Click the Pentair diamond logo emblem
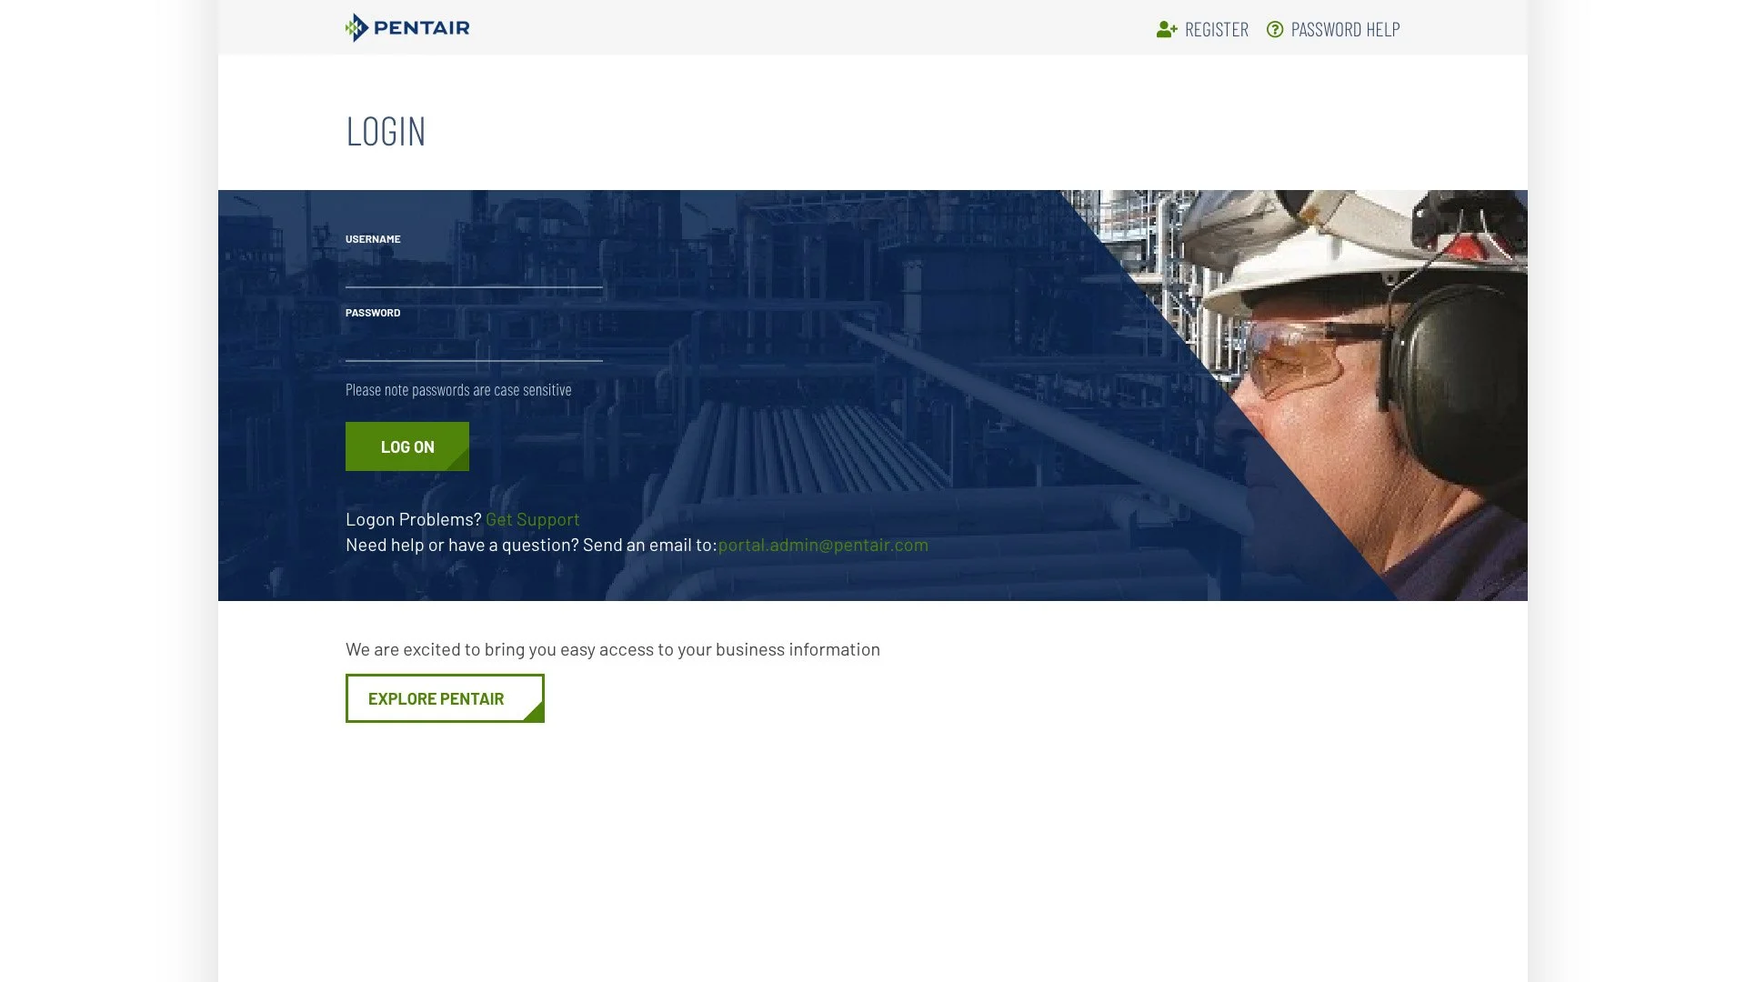This screenshot has width=1746, height=982. pos(356,28)
